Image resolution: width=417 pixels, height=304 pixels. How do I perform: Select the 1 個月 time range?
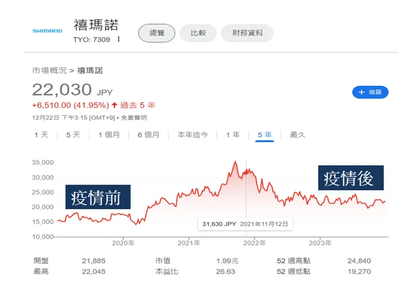click(109, 135)
